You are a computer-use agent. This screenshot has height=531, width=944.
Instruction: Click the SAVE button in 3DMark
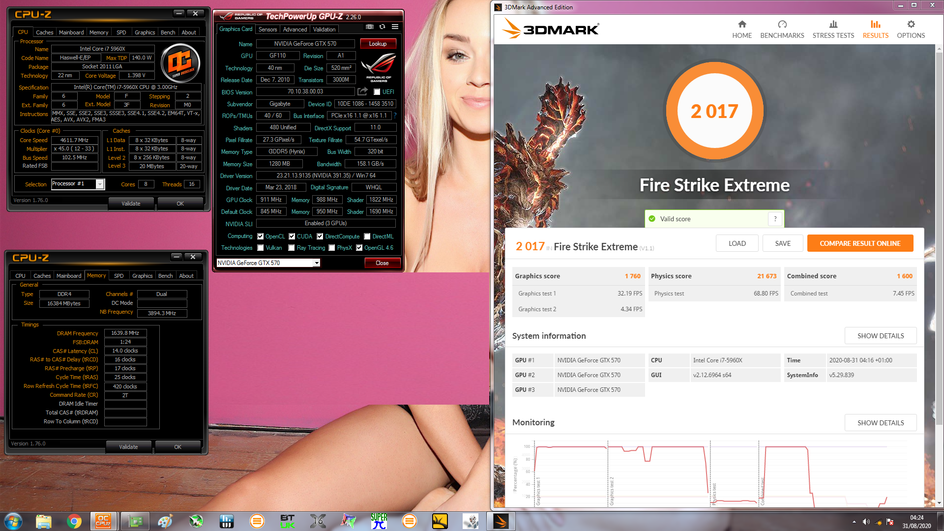coord(783,243)
